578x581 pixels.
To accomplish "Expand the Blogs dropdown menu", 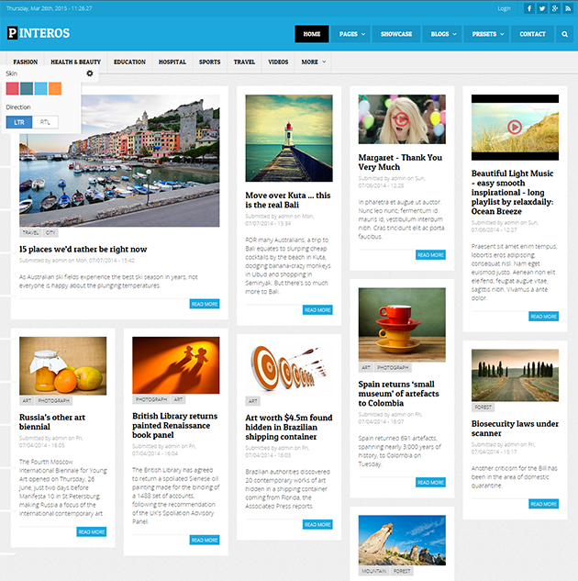I will tap(443, 34).
